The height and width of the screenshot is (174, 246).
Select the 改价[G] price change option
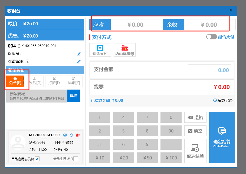pos(34,81)
